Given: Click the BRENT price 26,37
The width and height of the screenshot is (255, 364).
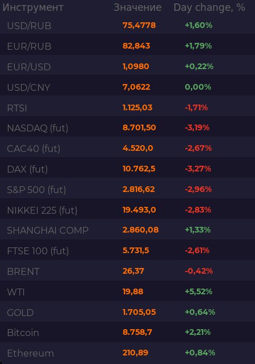Looking at the screenshot, I should click(x=133, y=271).
